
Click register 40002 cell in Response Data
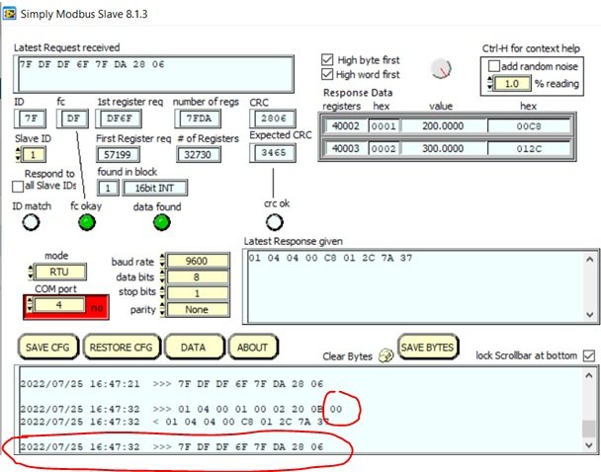tap(346, 126)
